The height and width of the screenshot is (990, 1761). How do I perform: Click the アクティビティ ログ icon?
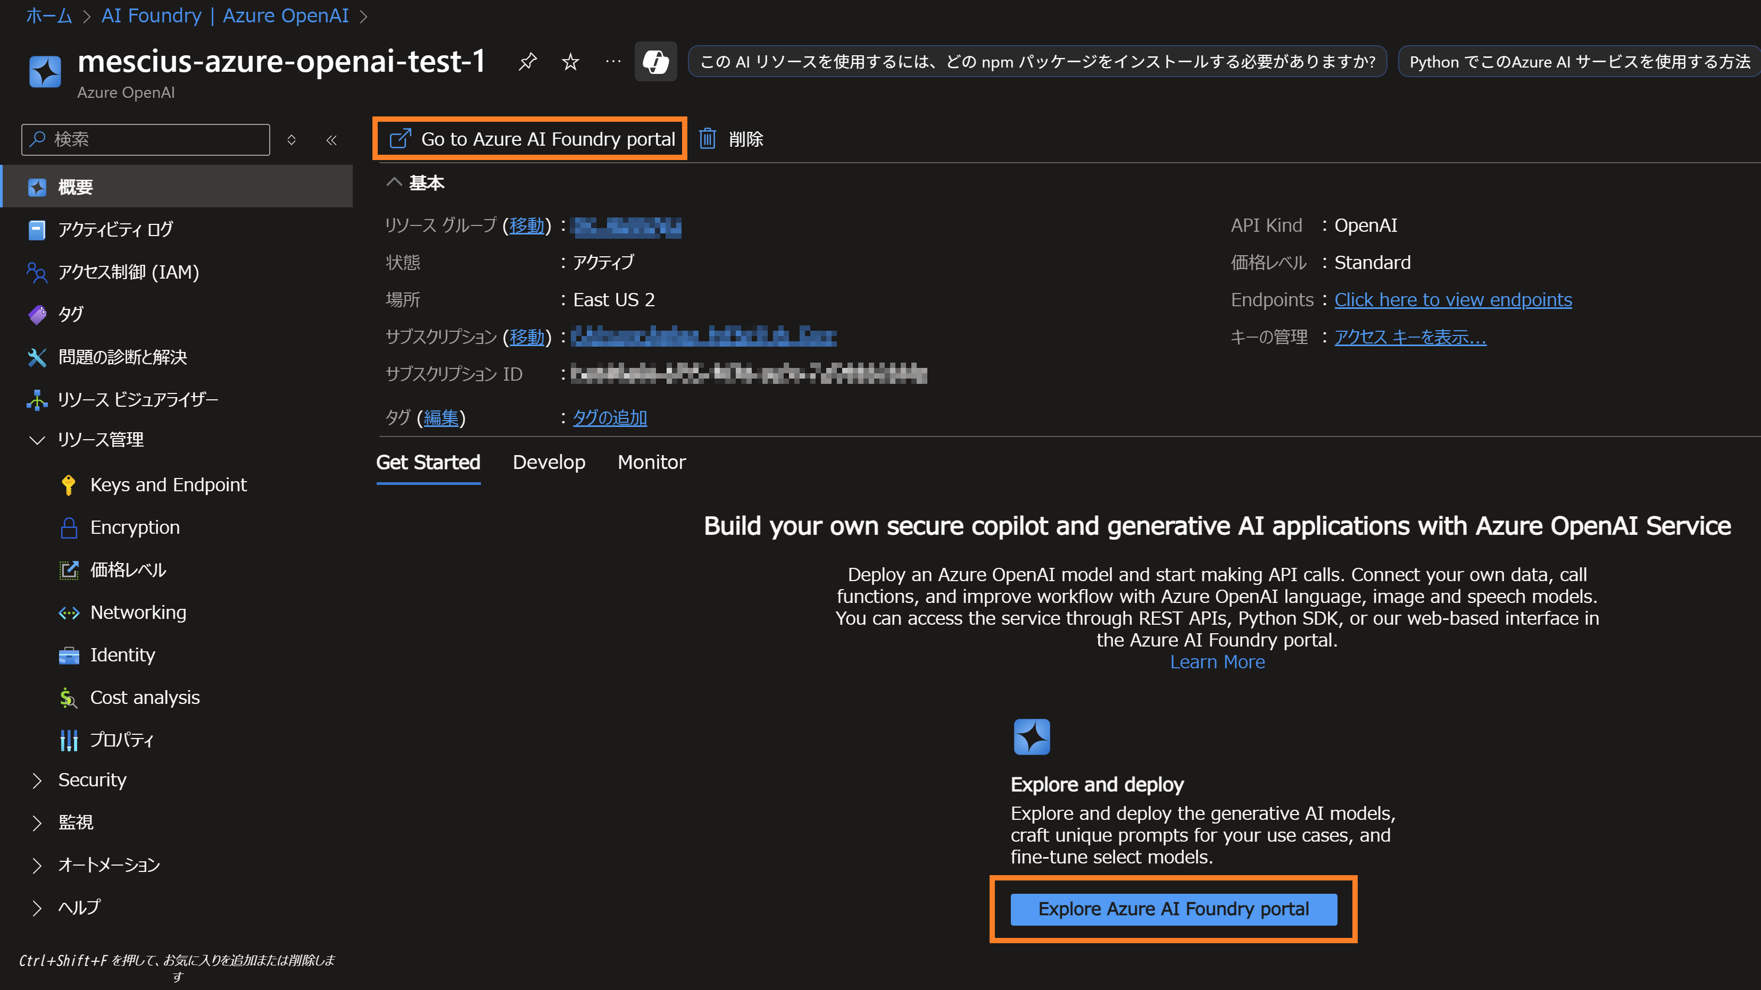click(x=37, y=230)
